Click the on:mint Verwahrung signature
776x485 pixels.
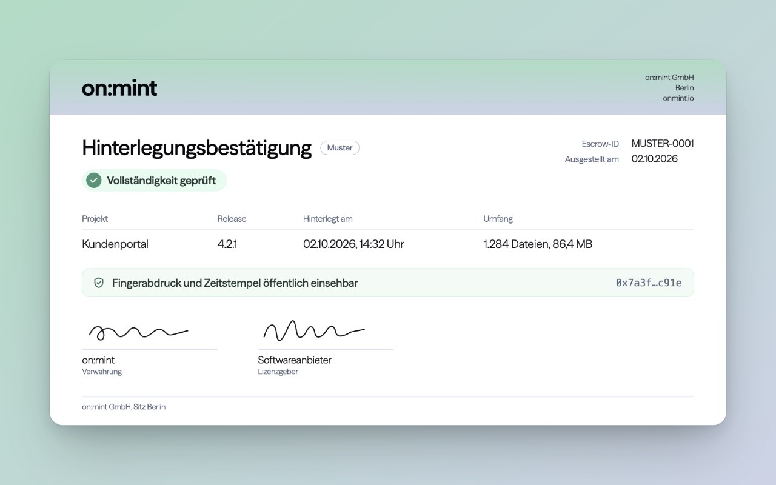(x=138, y=332)
